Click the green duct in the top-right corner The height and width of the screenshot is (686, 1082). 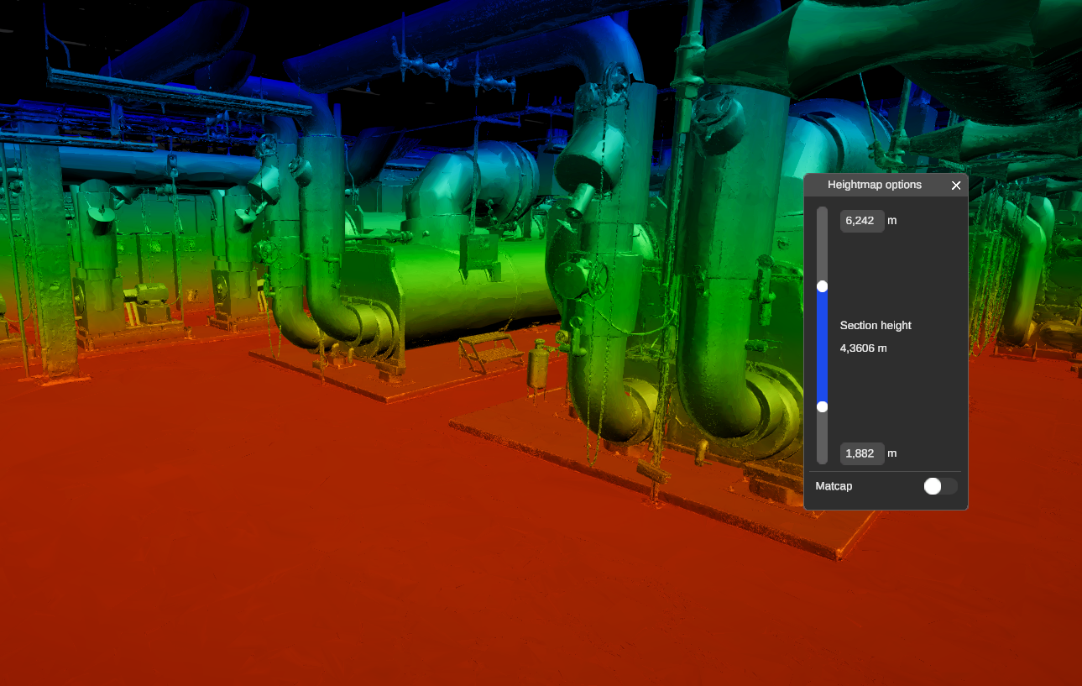923,42
